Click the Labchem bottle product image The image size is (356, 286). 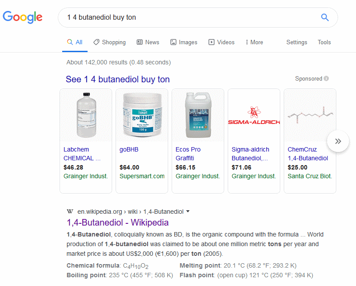[86, 115]
